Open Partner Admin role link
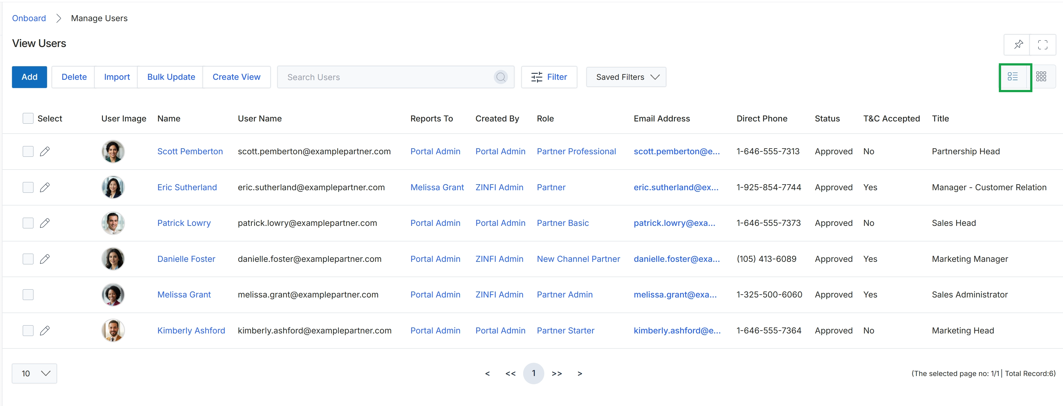The image size is (1063, 406). [x=564, y=295]
